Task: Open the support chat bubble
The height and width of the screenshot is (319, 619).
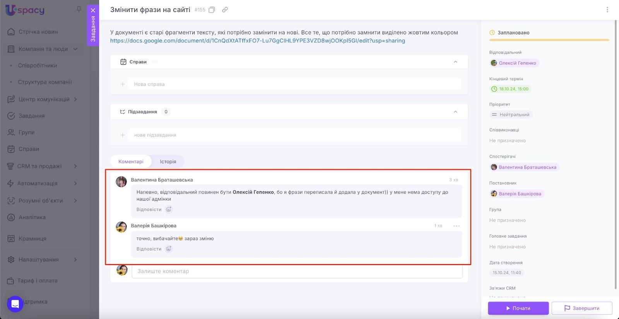Action: [15, 304]
